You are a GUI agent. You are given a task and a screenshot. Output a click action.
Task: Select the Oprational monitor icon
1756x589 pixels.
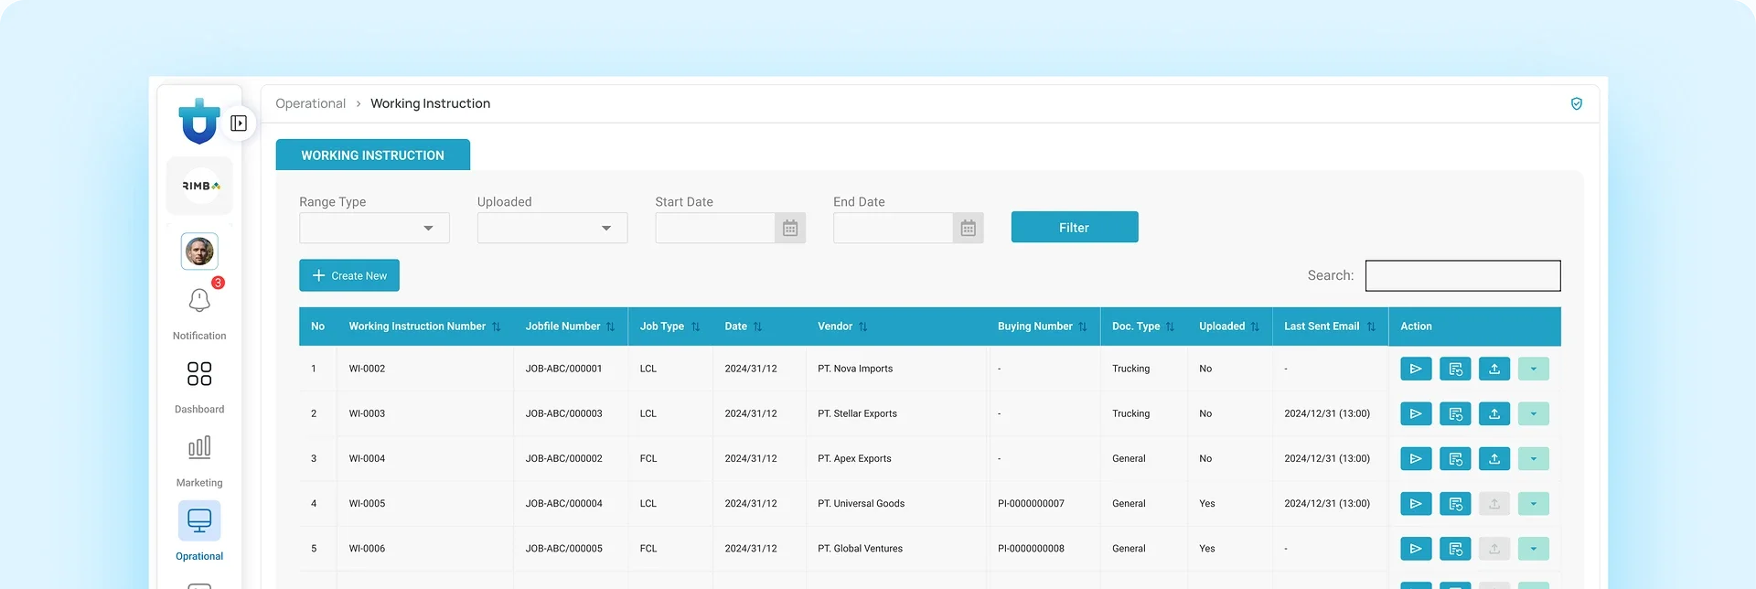(199, 520)
